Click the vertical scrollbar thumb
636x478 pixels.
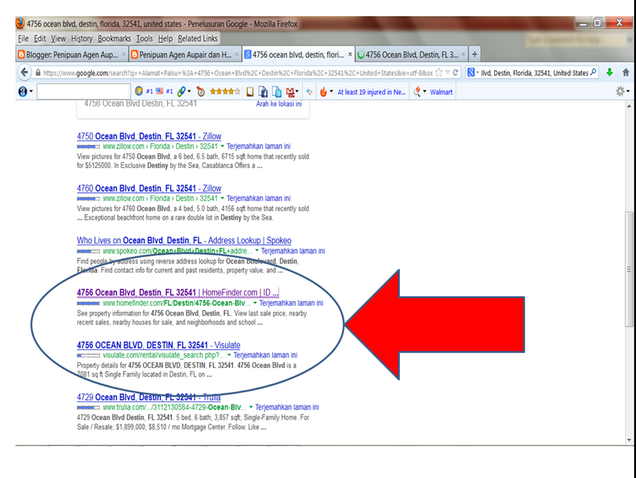click(629, 268)
